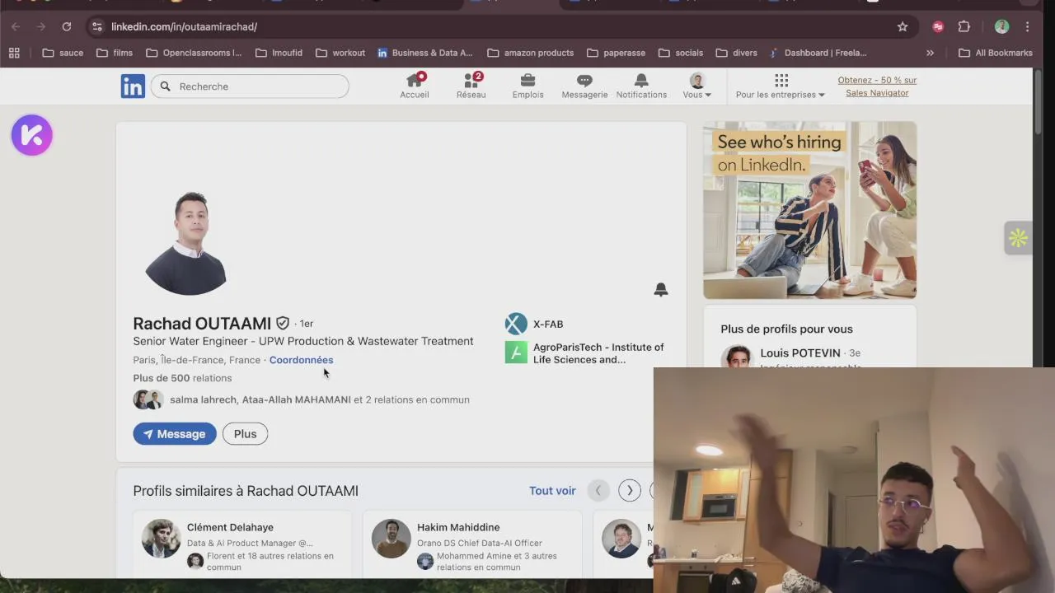Click the green asterisk side widget
1055x593 pixels.
pos(1018,238)
